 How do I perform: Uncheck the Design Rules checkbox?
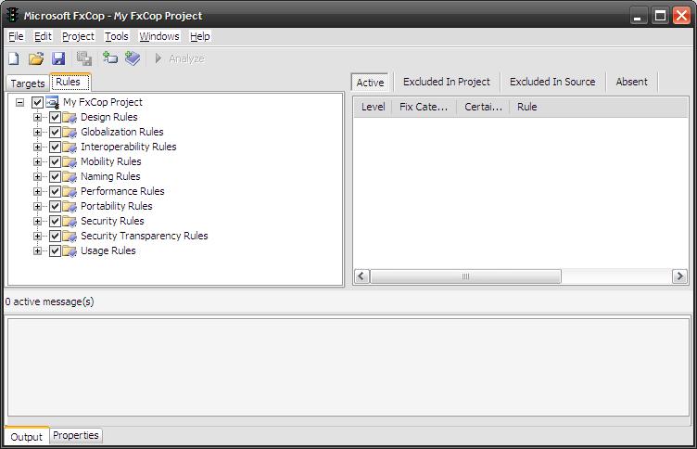tap(55, 118)
